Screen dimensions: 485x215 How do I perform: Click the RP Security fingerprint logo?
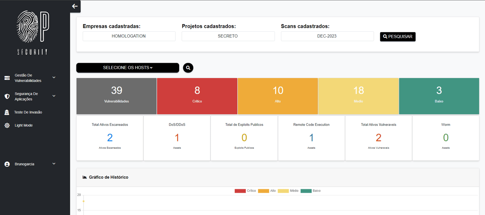33,33
